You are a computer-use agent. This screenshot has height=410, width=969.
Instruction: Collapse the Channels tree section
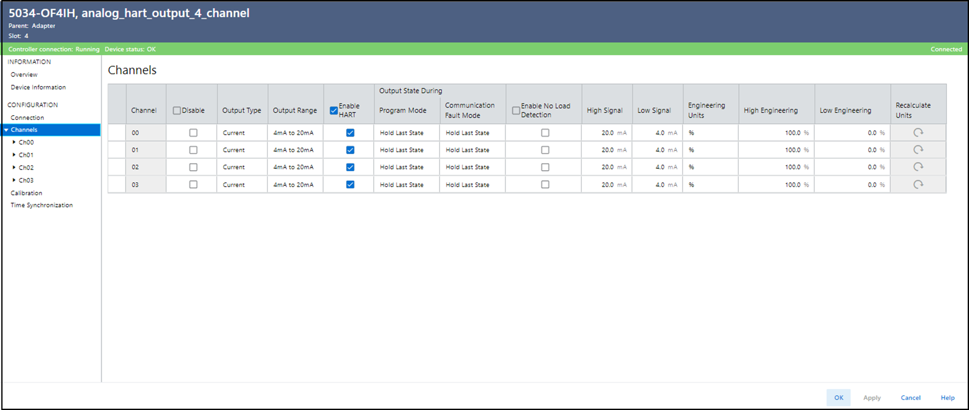click(x=6, y=130)
